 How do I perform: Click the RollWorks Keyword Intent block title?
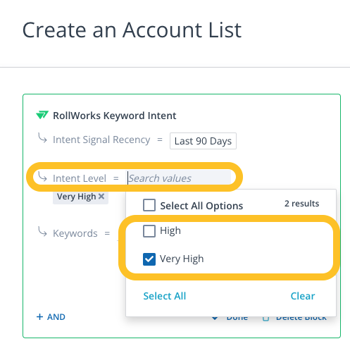click(x=115, y=116)
